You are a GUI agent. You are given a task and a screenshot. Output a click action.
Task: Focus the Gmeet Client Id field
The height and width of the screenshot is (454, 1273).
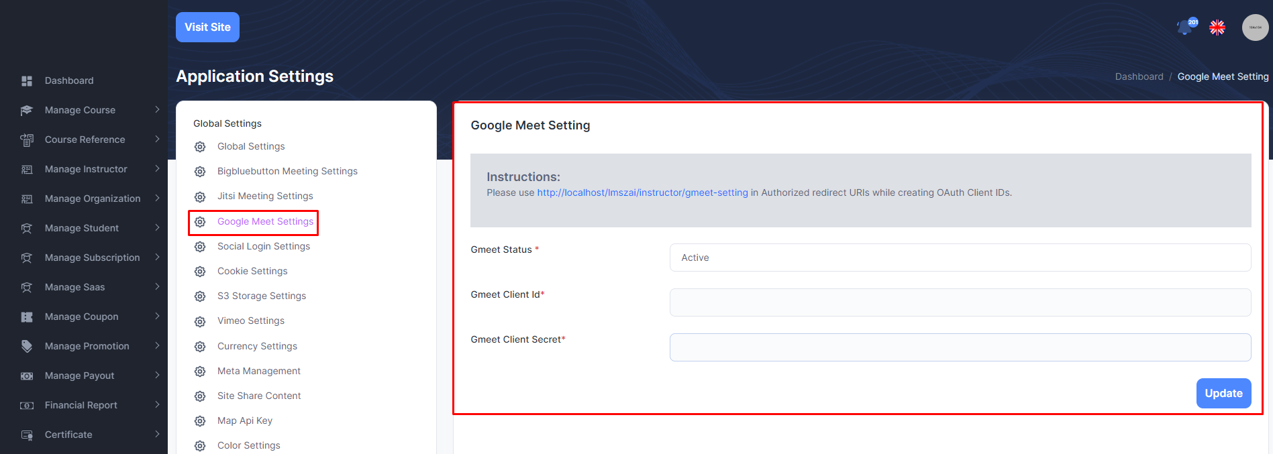(960, 302)
